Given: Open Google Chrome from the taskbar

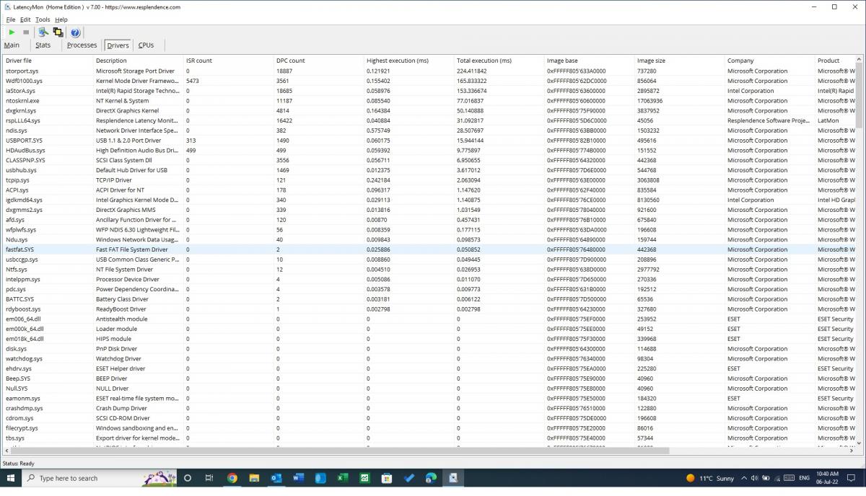Looking at the screenshot, I should (232, 478).
